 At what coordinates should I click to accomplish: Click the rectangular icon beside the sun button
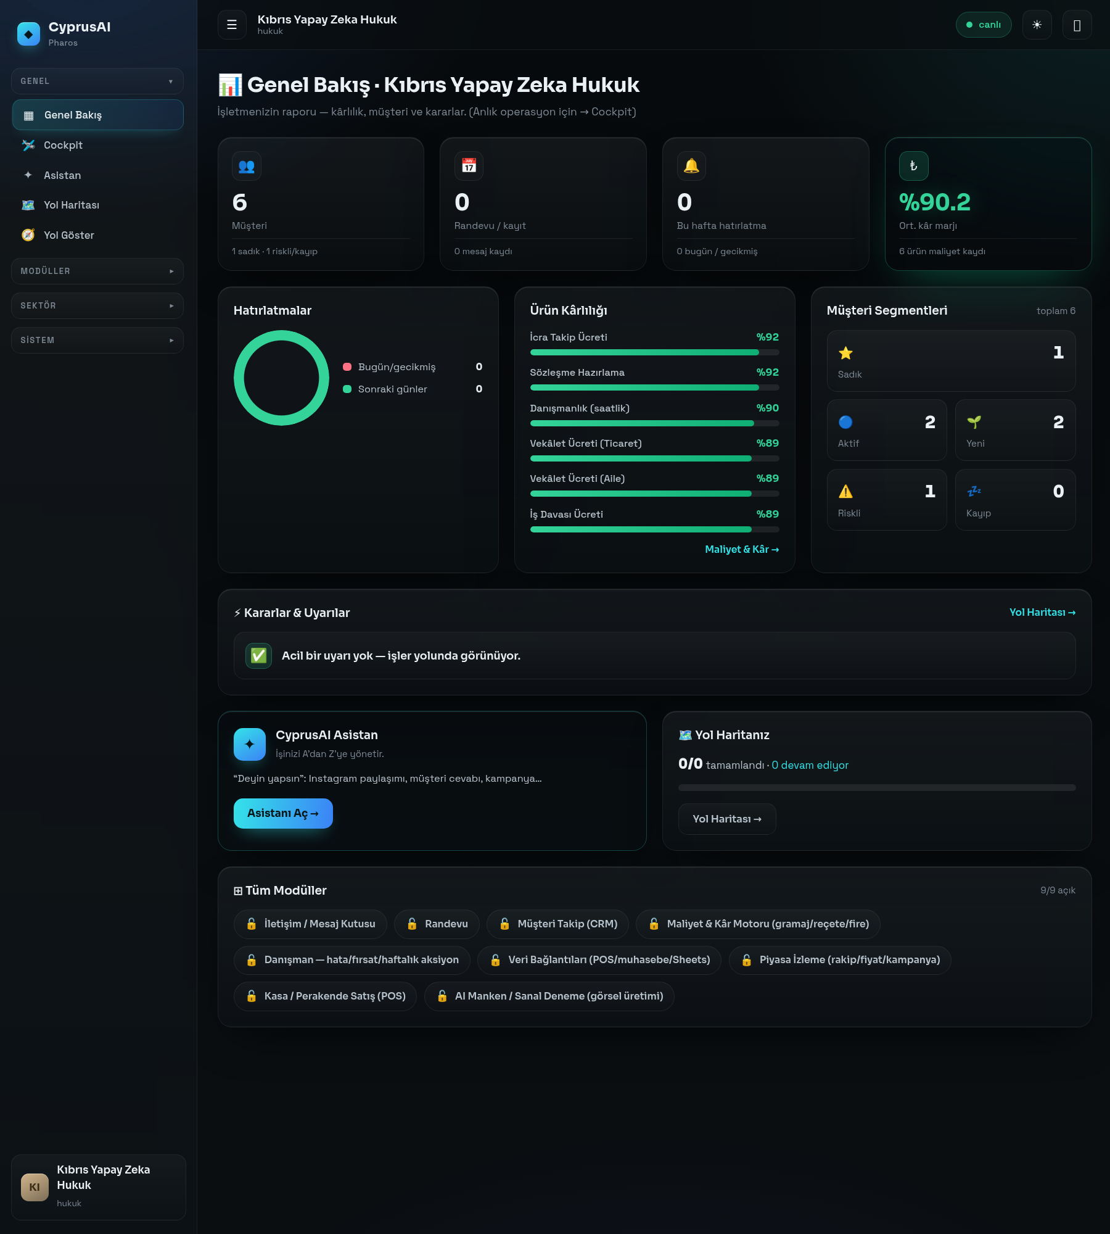[1077, 25]
